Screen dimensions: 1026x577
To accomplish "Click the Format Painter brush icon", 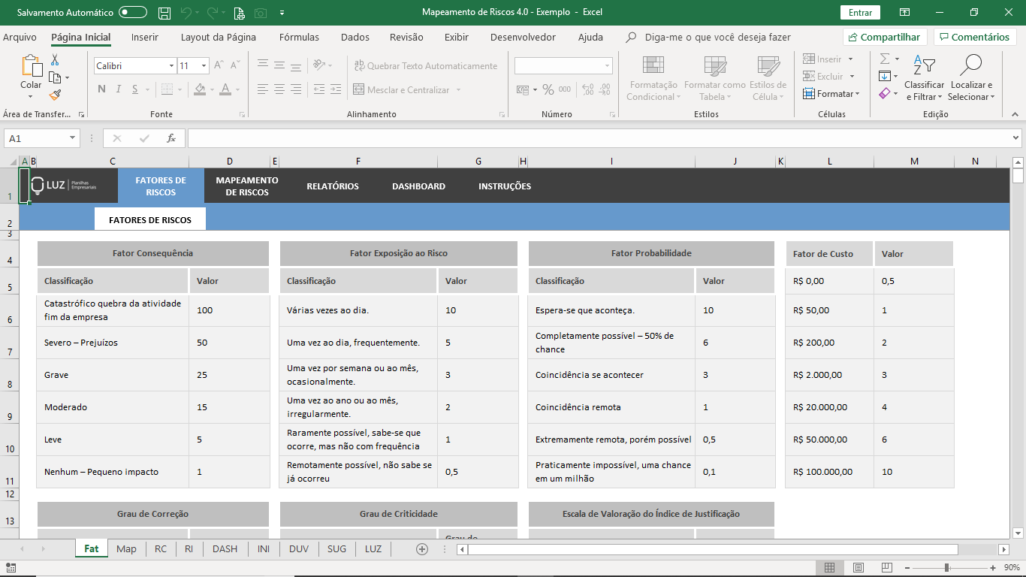I will click(55, 95).
